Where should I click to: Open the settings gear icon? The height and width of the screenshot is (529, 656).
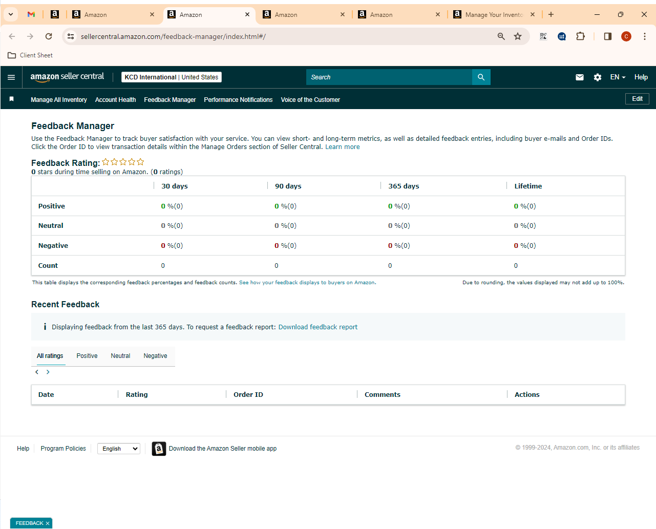point(598,77)
